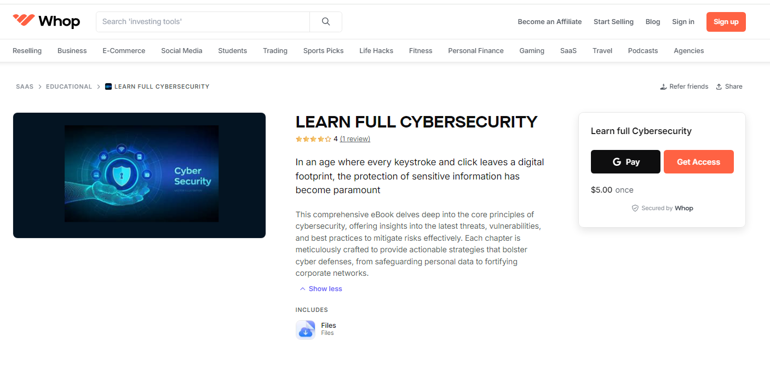The image size is (770, 365).
Task: Open the Files download icon
Action: [x=306, y=329]
